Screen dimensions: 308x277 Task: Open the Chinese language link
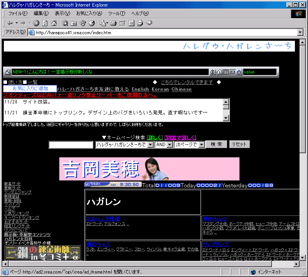tap(181, 89)
